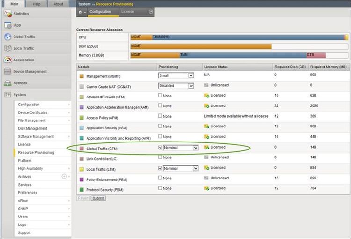Click the Network icon in sidebar
This screenshot has height=239, width=351.
(x=7, y=83)
